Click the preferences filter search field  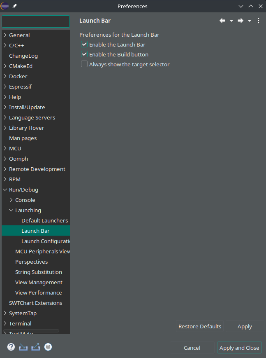pyautogui.click(x=35, y=21)
